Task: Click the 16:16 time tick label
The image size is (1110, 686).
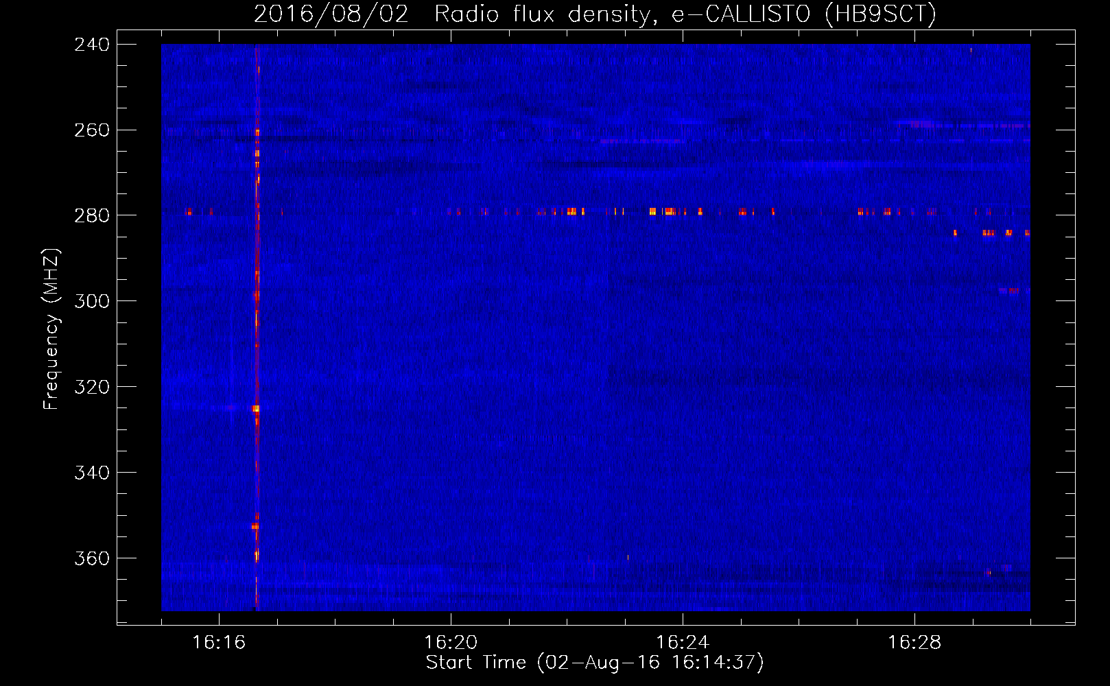Action: tap(219, 642)
